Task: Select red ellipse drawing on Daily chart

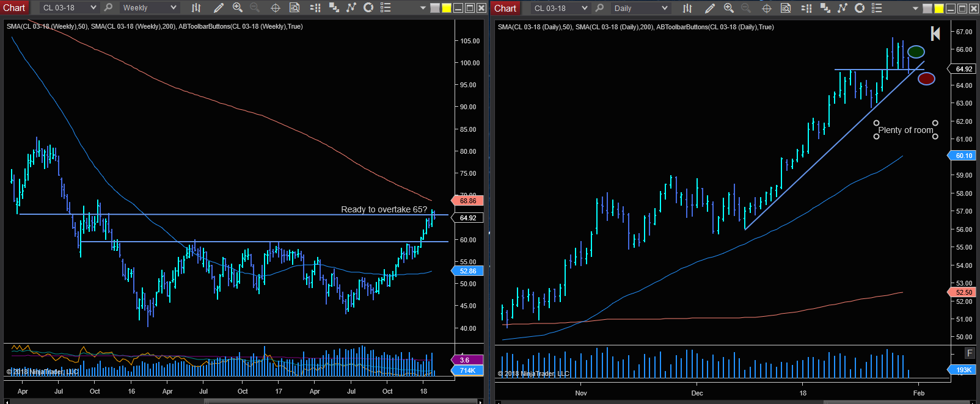Action: click(x=926, y=79)
